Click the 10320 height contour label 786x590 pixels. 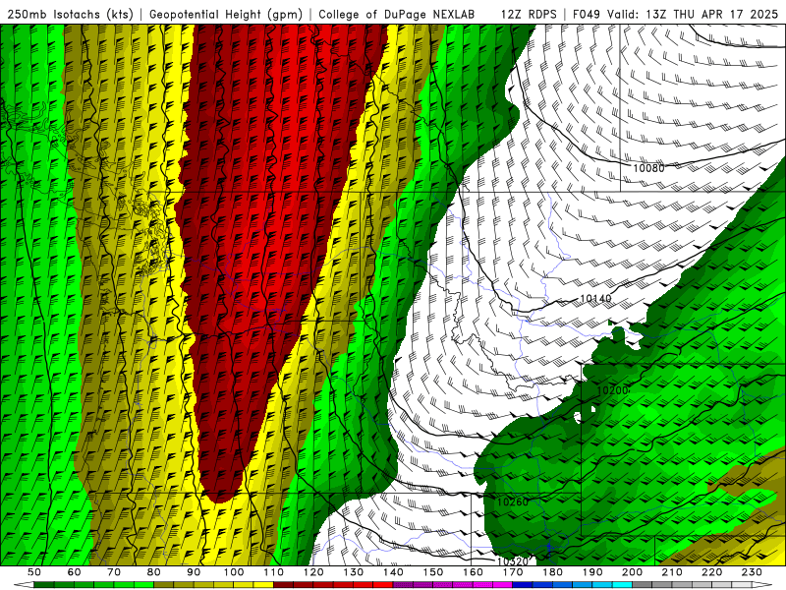512,561
